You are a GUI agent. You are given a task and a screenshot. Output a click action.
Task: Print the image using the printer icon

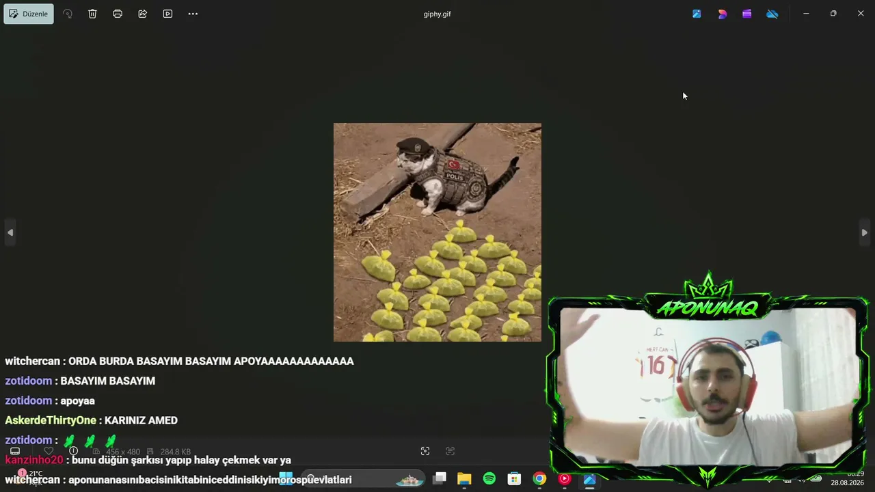point(118,14)
